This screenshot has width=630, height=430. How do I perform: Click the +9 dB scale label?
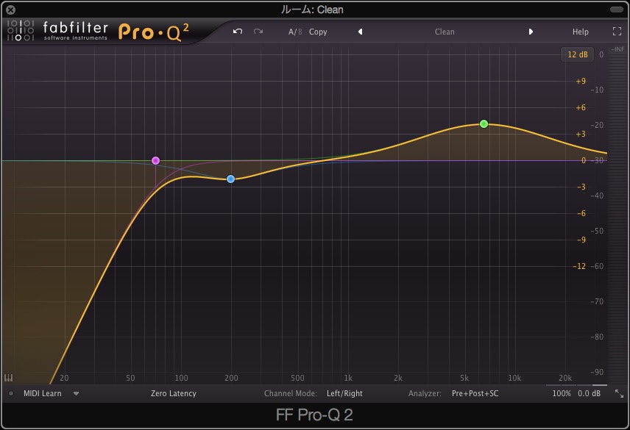pyautogui.click(x=581, y=81)
